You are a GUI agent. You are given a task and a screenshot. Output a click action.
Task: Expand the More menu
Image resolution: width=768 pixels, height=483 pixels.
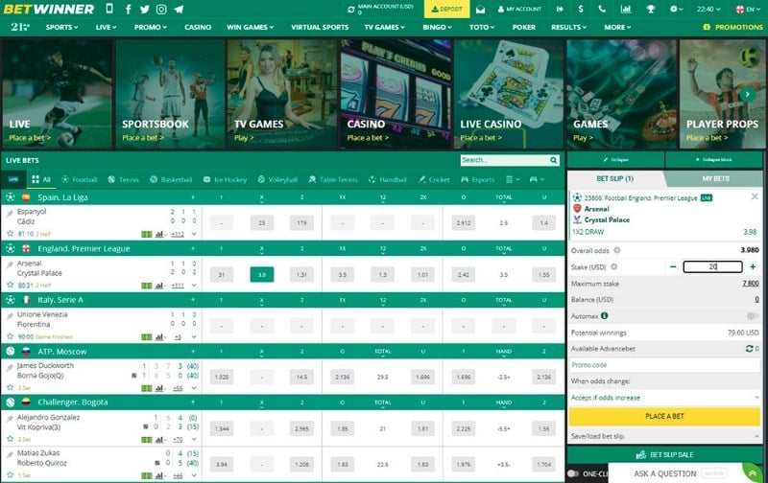point(617,27)
